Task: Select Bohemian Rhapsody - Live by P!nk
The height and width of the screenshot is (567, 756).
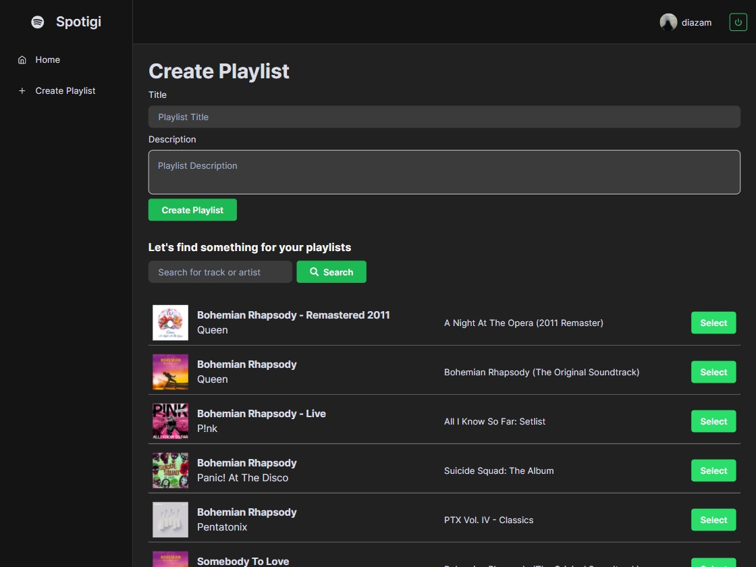Action: [713, 421]
